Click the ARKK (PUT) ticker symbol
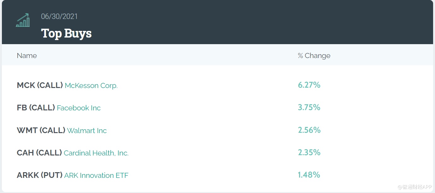Viewport: 435px width, 193px height. [40, 175]
